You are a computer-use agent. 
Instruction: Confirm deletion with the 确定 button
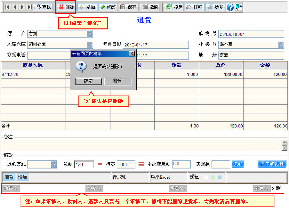coord(88,81)
